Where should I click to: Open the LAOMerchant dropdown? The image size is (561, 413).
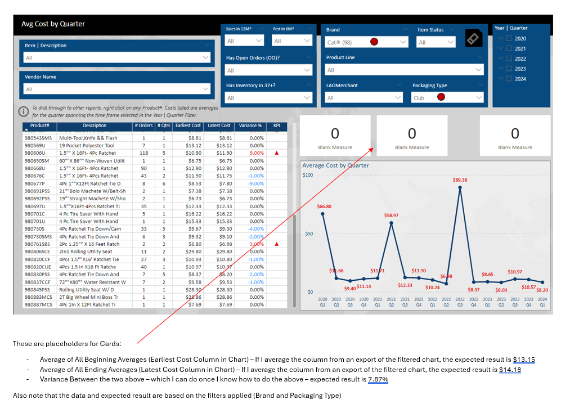click(364, 98)
